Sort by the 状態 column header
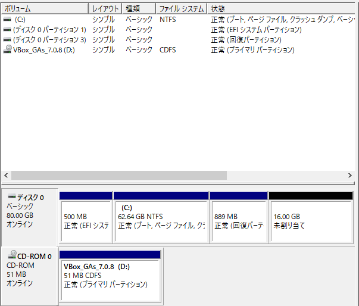The image size is (359, 306). 281,9
